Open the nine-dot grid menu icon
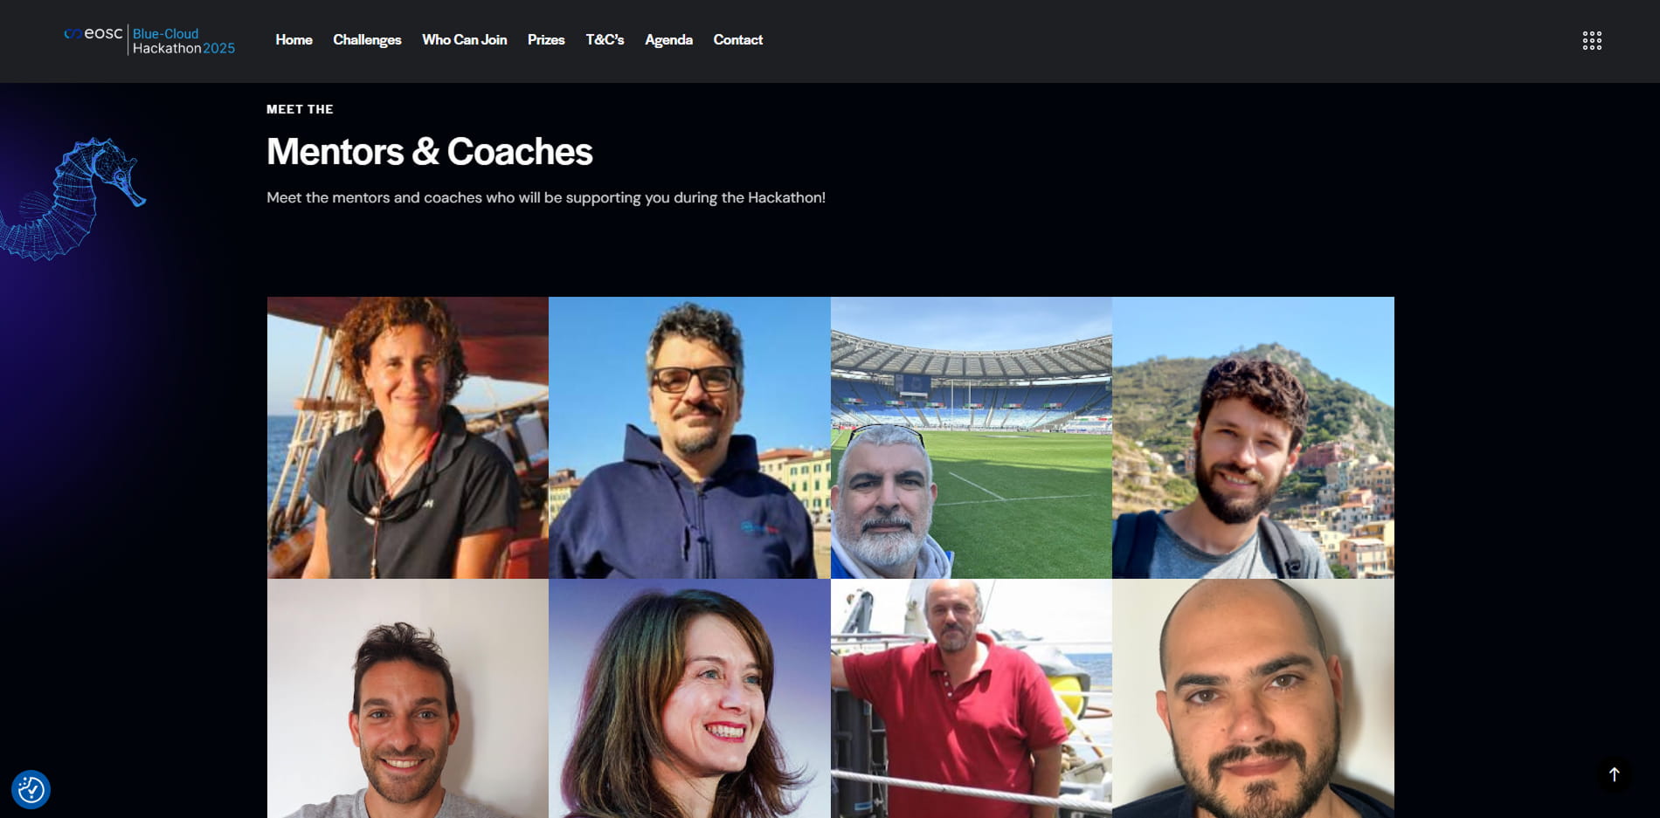Screen dimensions: 1660x818 [1592, 40]
